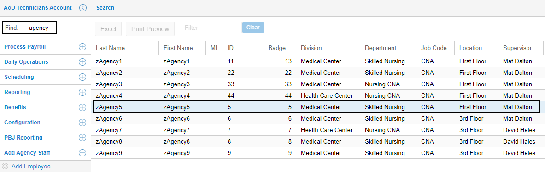The width and height of the screenshot is (545, 173).
Task: Expand the Daily Operations plus icon
Action: point(82,62)
